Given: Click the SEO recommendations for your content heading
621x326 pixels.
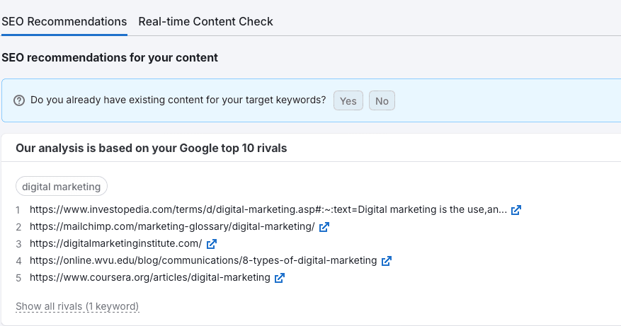Looking at the screenshot, I should coord(110,57).
